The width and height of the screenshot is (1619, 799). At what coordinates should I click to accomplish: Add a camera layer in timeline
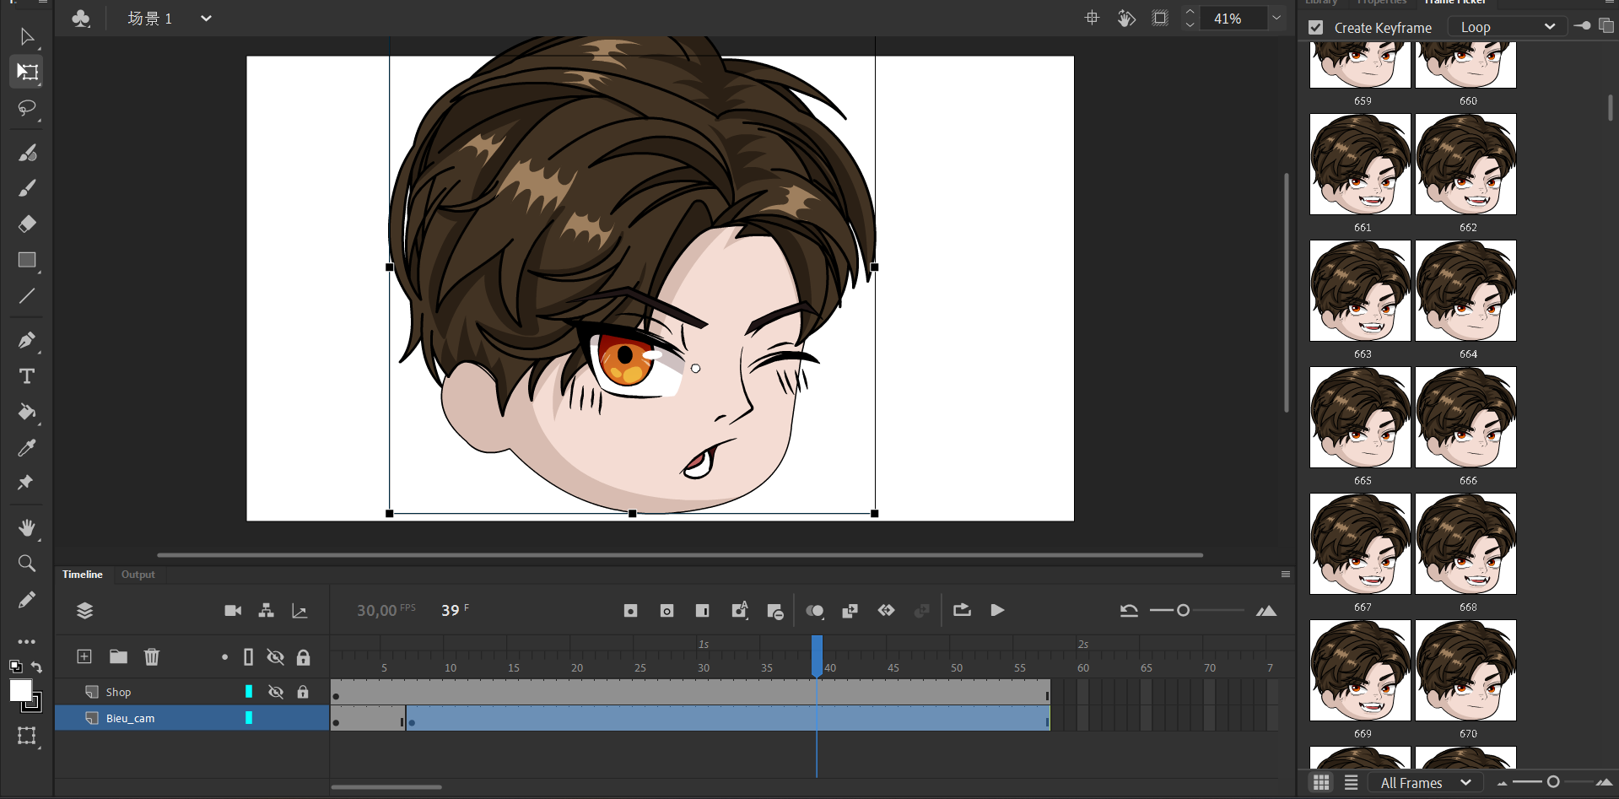233,611
